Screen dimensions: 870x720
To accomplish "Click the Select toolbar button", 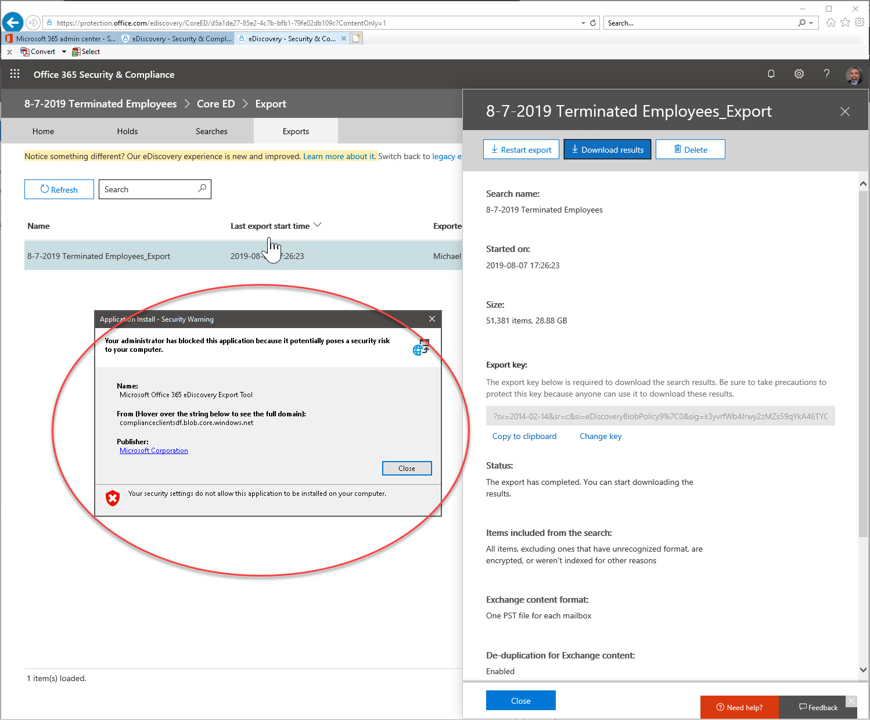I will click(86, 52).
